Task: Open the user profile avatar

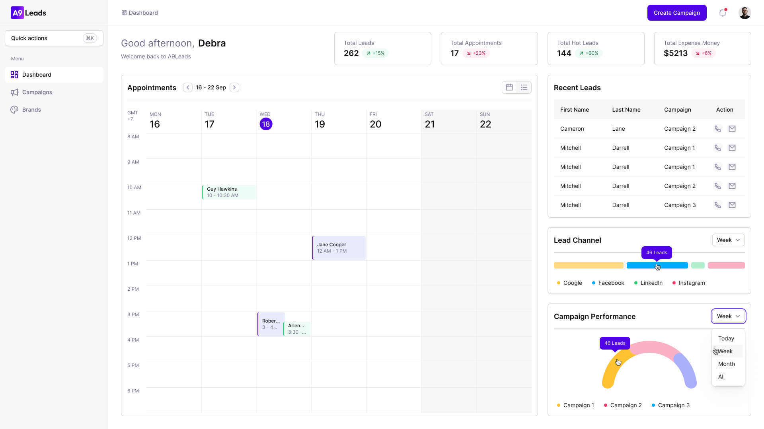Action: [x=745, y=13]
